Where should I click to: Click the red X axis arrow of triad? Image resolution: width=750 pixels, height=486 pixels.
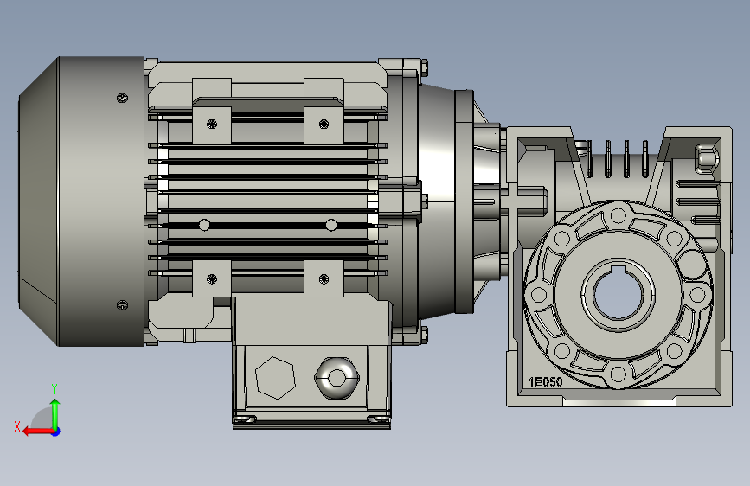37,432
